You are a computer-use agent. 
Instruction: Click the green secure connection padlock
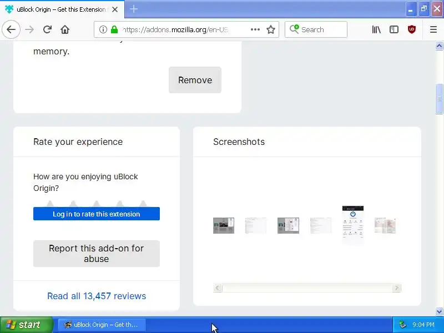pos(114,29)
